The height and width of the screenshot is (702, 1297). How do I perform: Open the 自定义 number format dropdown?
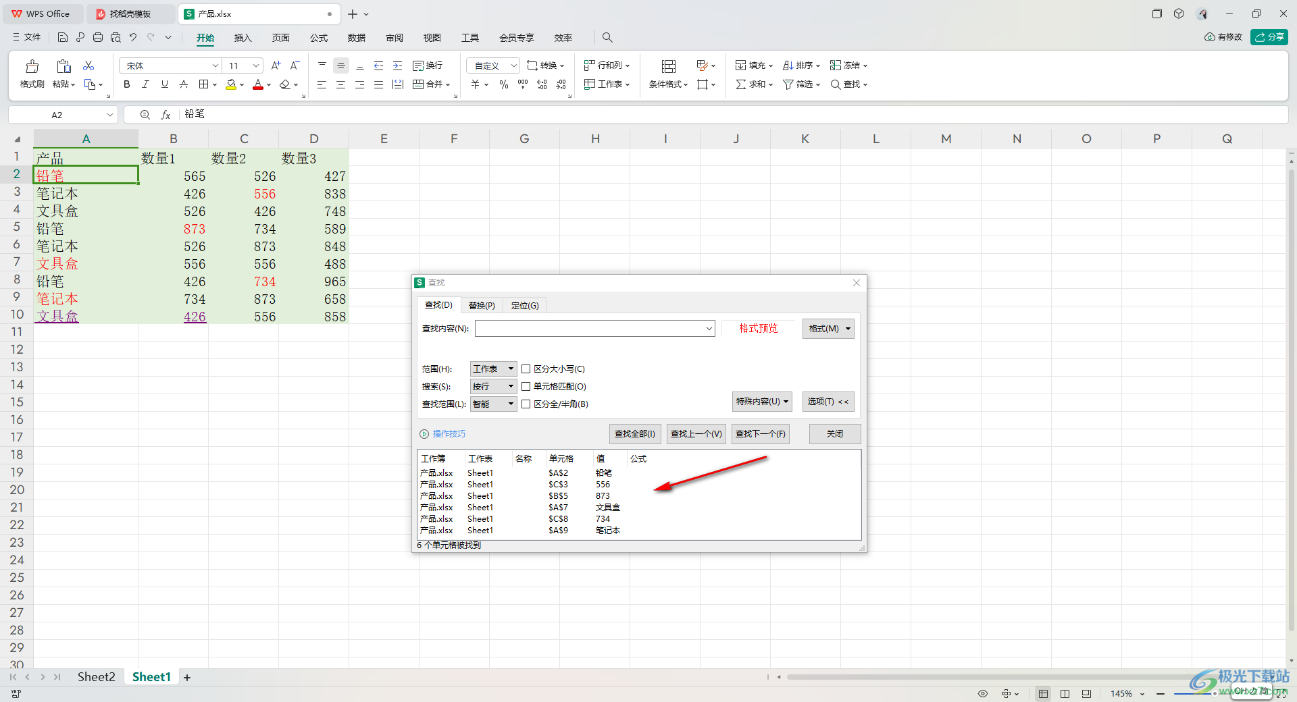tap(514, 65)
